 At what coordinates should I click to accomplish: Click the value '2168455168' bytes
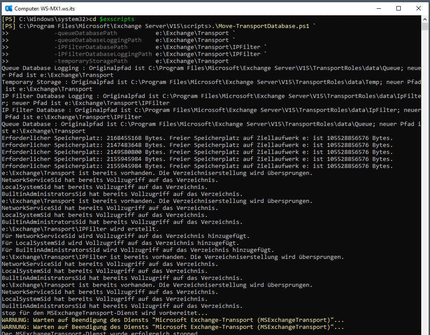(124, 138)
